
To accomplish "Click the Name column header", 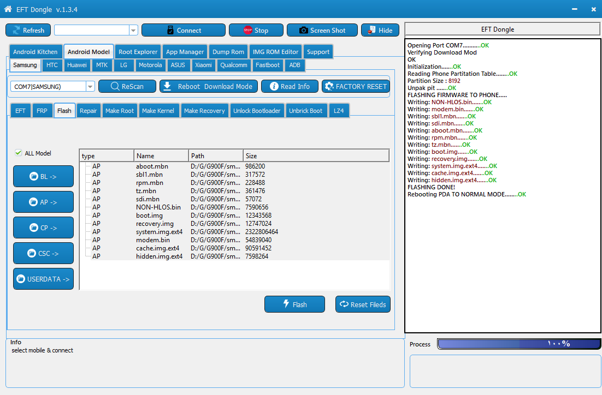I will click(x=161, y=155).
